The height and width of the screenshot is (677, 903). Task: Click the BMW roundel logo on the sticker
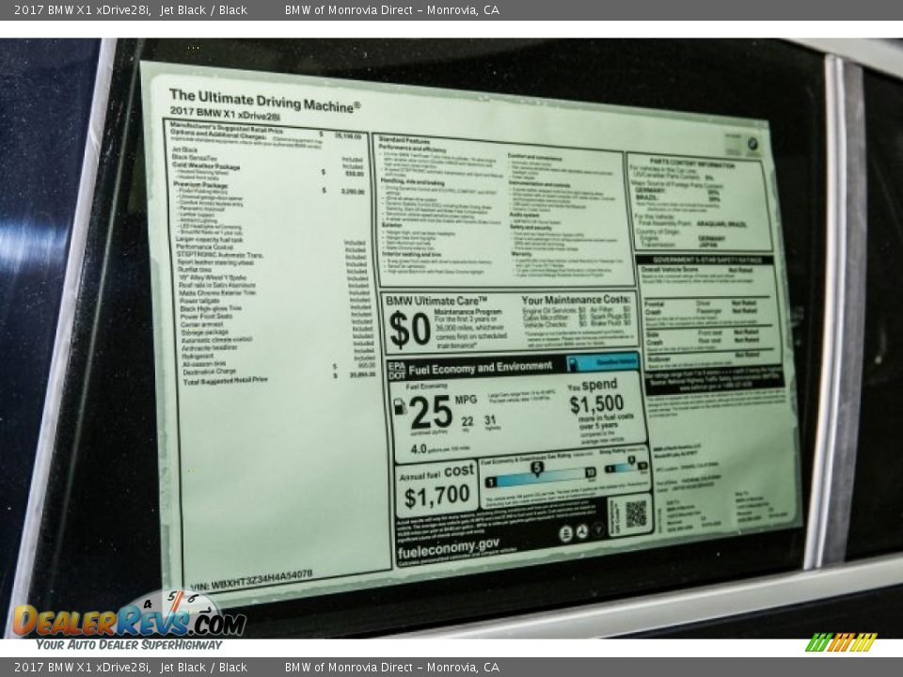click(752, 143)
